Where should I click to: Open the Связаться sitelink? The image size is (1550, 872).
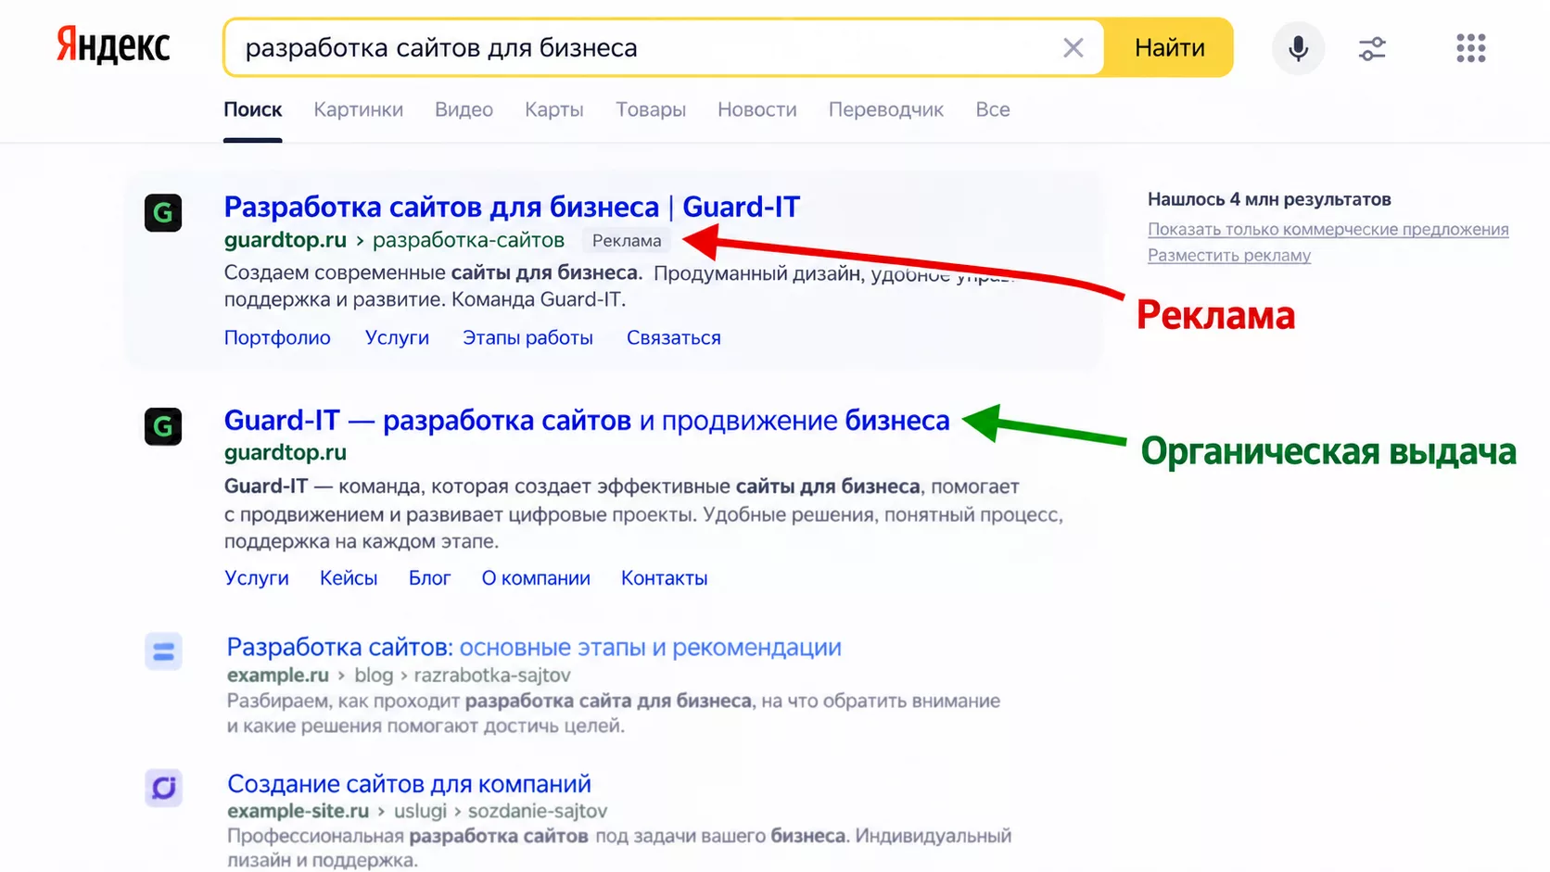[x=673, y=337]
